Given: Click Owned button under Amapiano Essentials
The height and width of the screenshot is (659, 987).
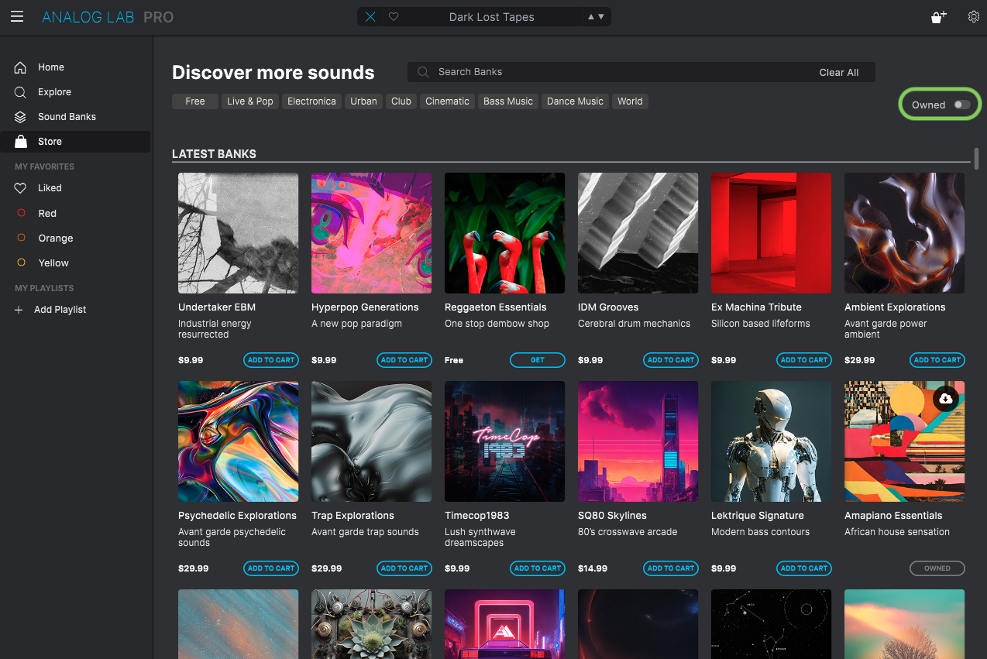Looking at the screenshot, I should pos(937,568).
